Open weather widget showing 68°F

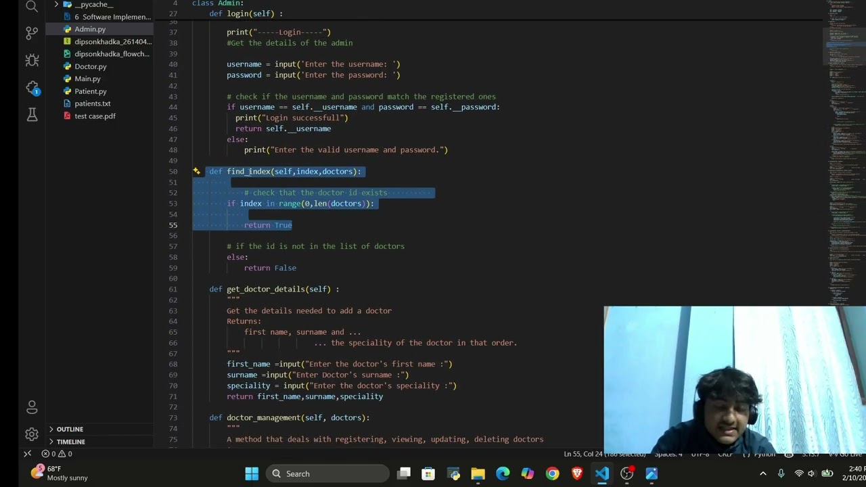60,473
